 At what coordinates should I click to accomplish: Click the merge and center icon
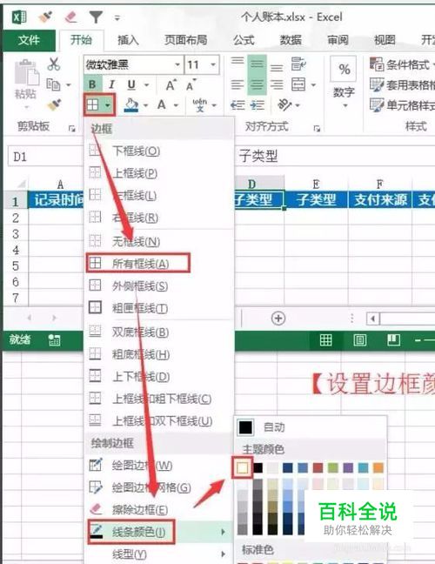click(x=298, y=85)
